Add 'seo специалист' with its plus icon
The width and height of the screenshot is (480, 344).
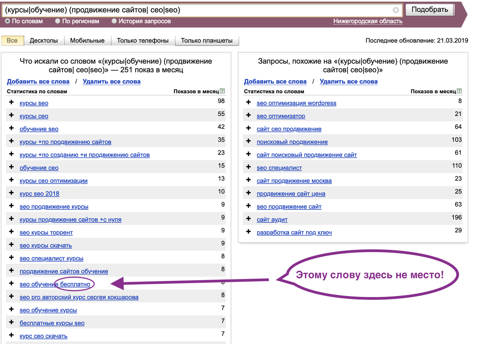tap(249, 168)
